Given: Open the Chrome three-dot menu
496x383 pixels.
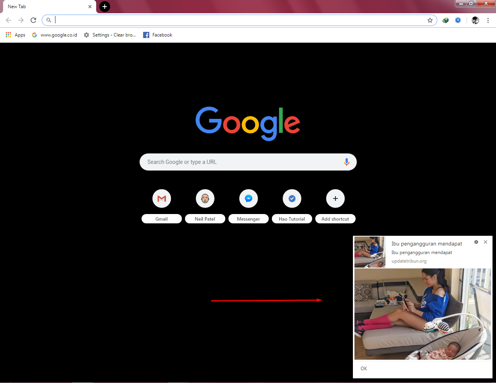Looking at the screenshot, I should (x=487, y=20).
